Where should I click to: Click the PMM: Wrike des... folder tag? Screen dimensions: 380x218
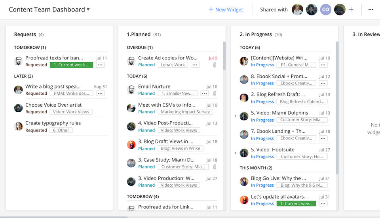[x=72, y=94]
